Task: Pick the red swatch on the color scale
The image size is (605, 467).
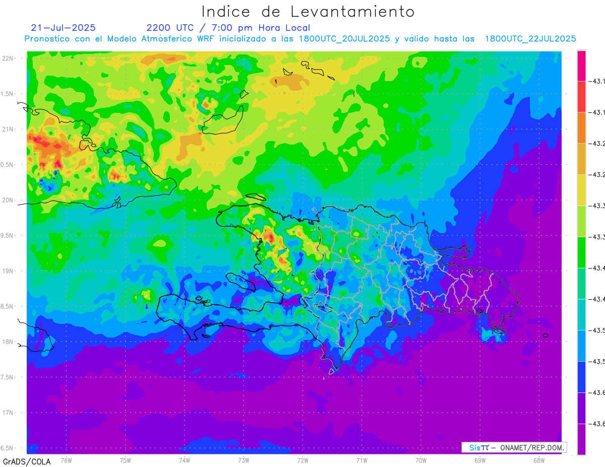Action: pos(581,97)
